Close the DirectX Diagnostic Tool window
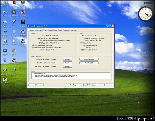Image resolution: width=155 pixels, height=121 pixels. (113, 26)
